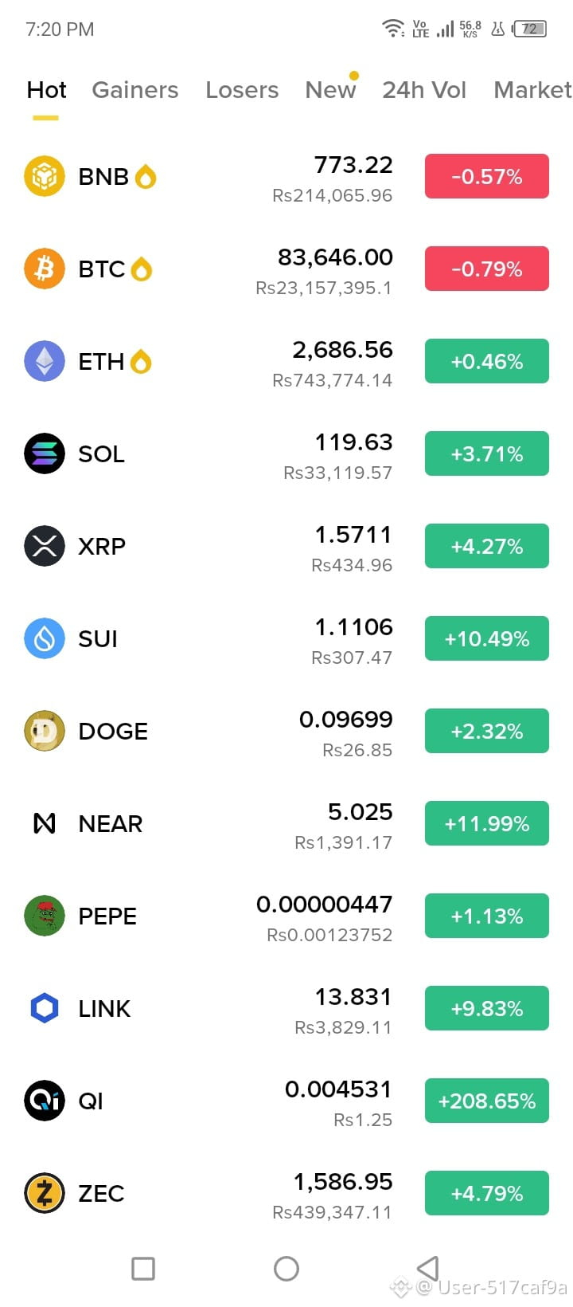Image resolution: width=573 pixels, height=1307 pixels.
Task: Tap the QI +208.65% change button
Action: [x=487, y=1101]
